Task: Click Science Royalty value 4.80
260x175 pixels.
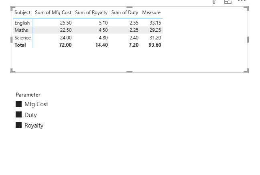Action: (x=103, y=38)
